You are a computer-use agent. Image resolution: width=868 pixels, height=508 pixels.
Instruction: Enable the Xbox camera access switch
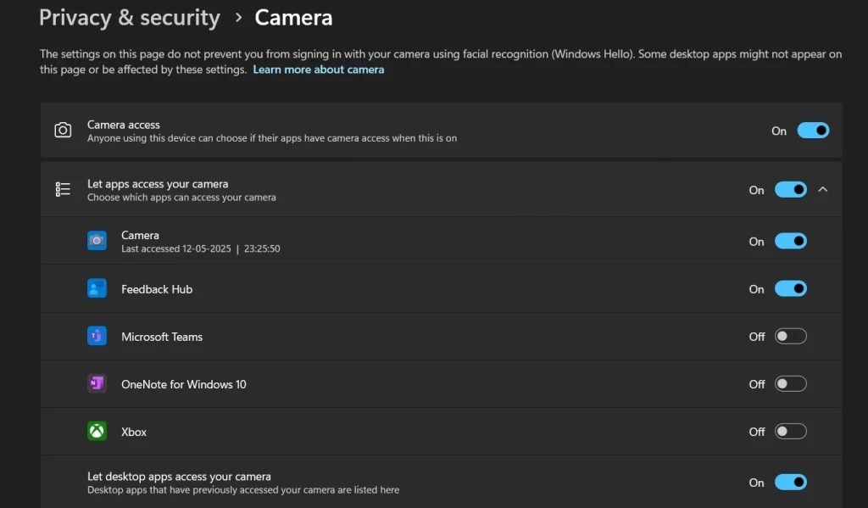point(790,432)
